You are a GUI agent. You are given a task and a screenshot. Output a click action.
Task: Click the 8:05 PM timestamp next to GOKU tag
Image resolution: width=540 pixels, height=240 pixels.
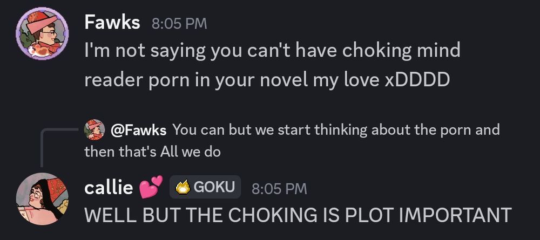click(x=279, y=188)
